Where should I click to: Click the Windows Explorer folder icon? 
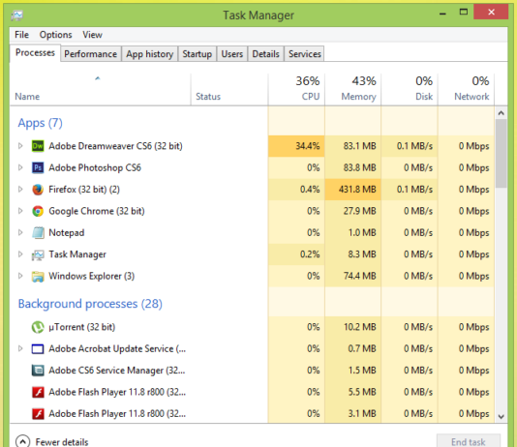38,277
